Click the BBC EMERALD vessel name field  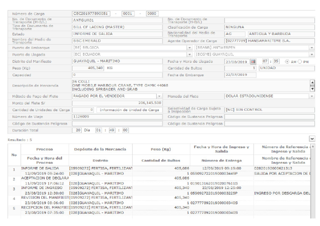coord(117,41)
